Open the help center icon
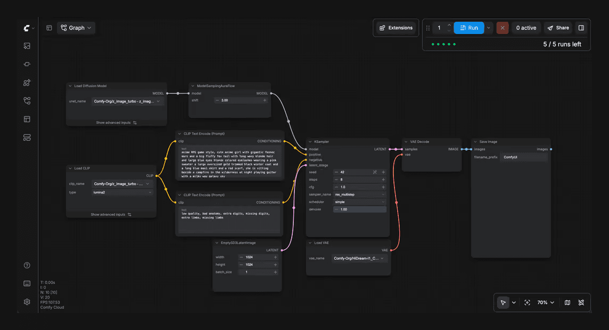Image resolution: width=609 pixels, height=330 pixels. [27, 265]
